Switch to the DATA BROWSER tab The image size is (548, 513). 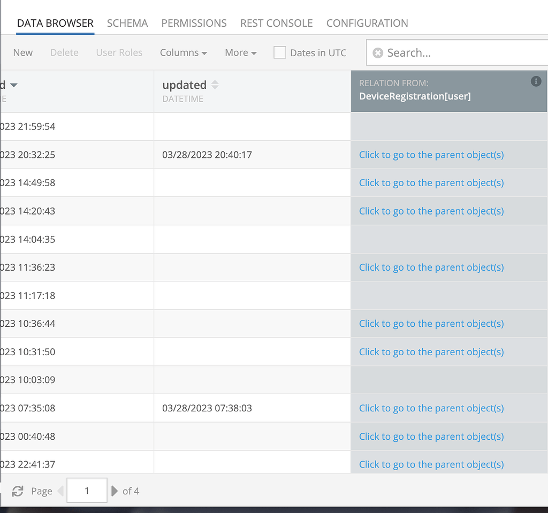[x=55, y=23]
